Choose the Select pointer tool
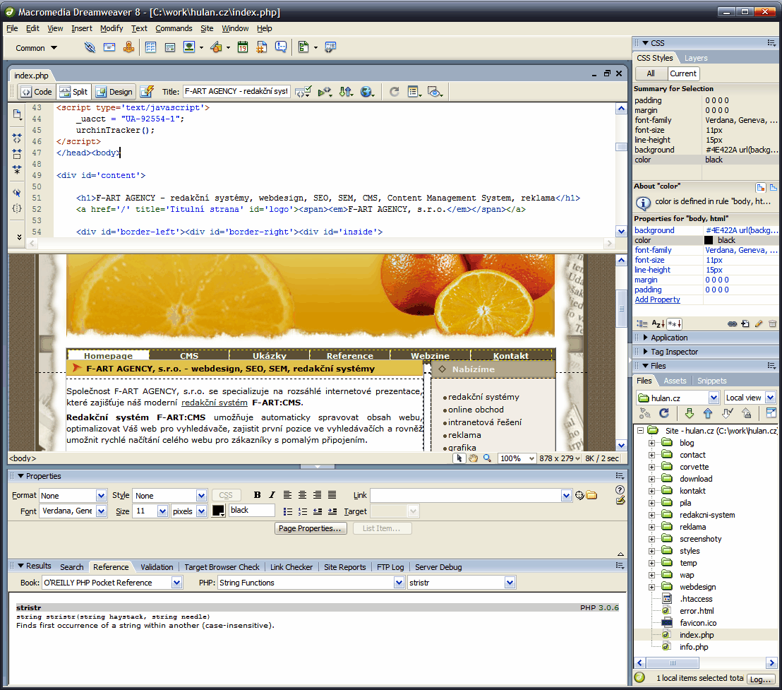Viewport: 782px width, 690px height. click(459, 458)
